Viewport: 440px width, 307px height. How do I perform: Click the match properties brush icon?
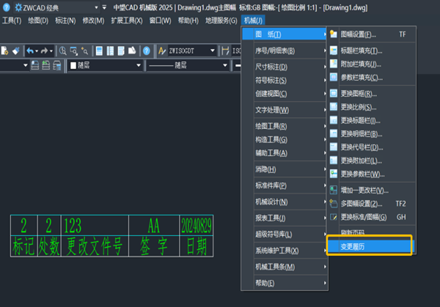[15, 51]
